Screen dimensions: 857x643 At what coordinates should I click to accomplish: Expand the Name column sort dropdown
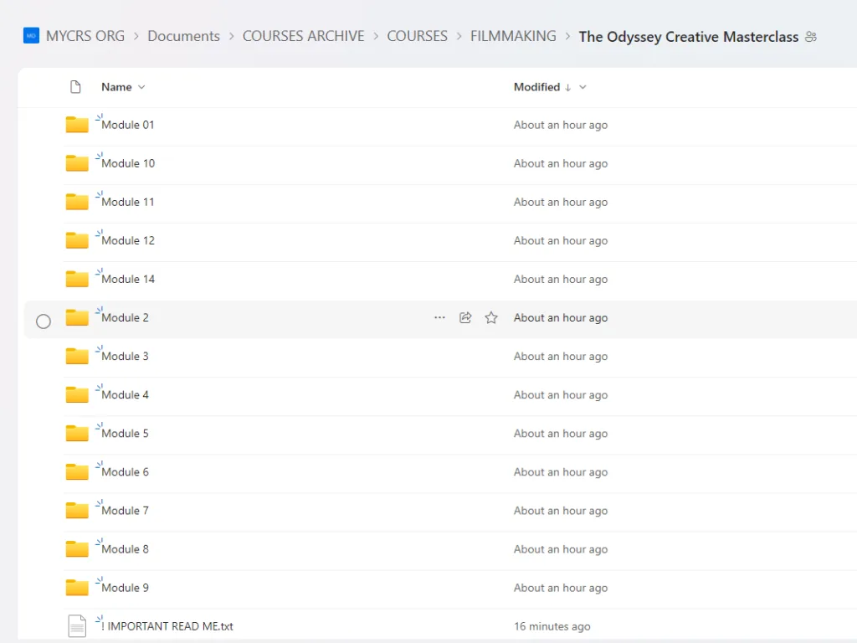coord(141,87)
